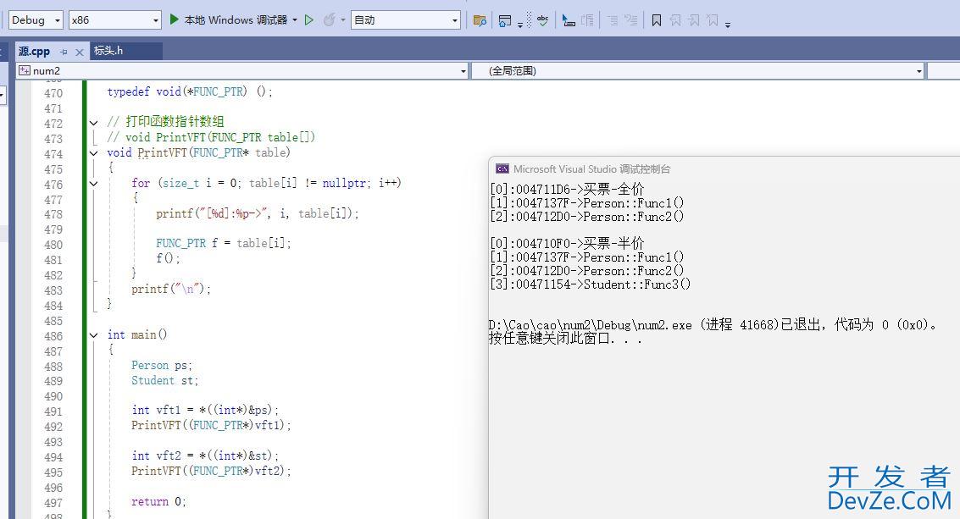Click console line [3]:00471154->Student::Func3()
This screenshot has width=960, height=519.
(591, 284)
